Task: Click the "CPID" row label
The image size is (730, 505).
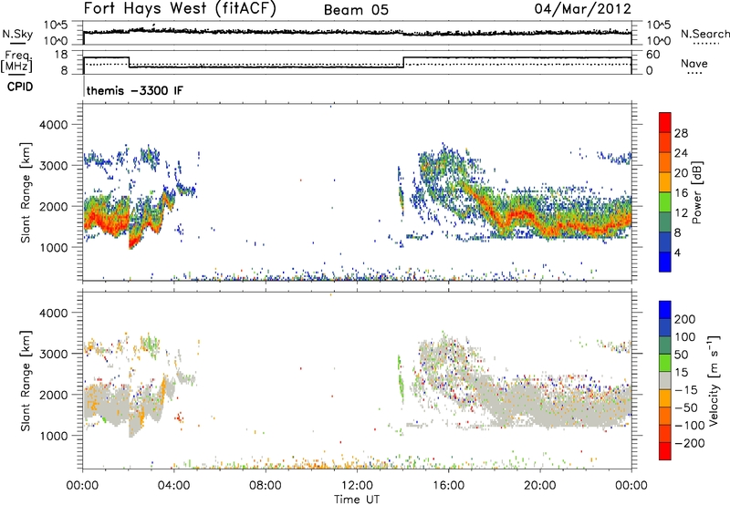Action: 20,87
